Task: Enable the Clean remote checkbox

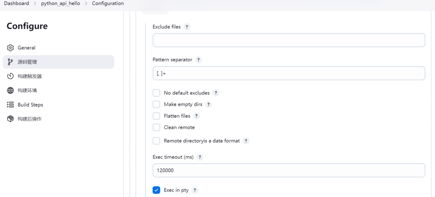Action: tap(156, 127)
